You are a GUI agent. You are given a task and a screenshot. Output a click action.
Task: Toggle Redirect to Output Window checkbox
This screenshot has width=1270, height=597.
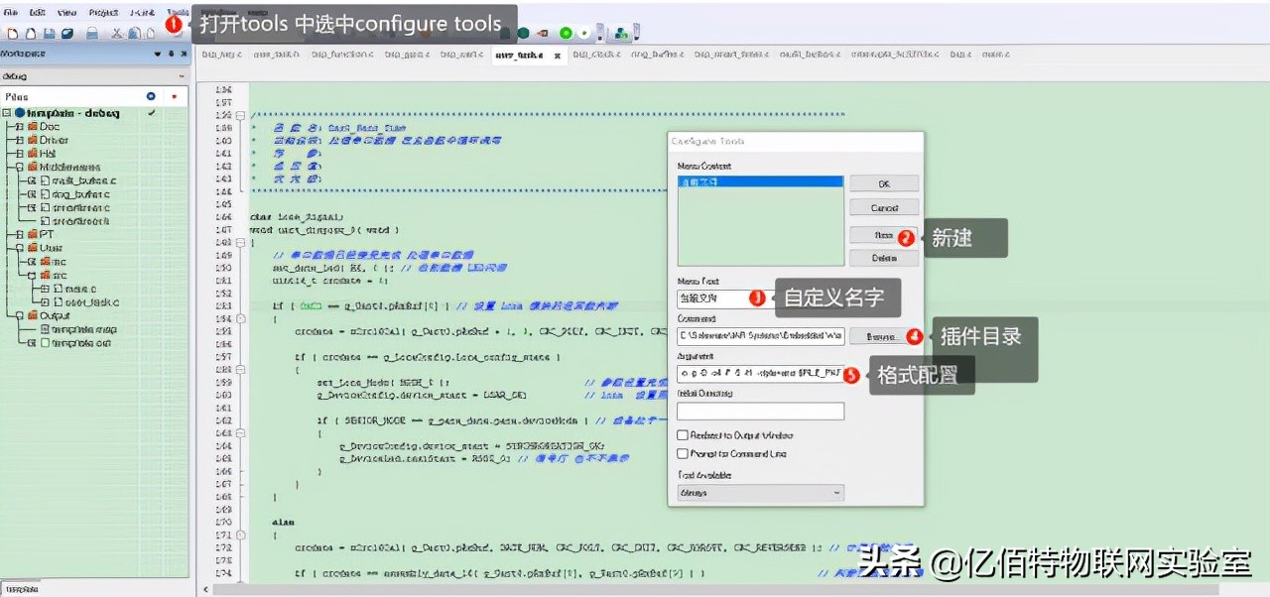683,435
